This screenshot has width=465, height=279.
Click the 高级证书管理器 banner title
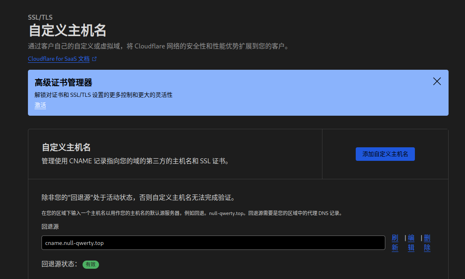click(62, 82)
